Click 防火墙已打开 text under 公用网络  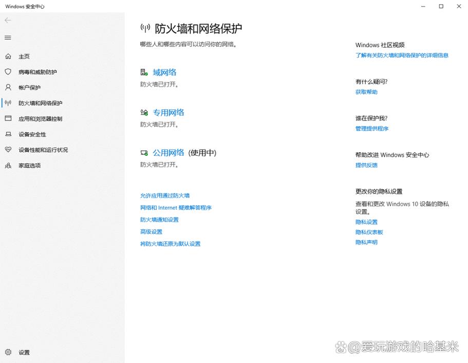159,165
